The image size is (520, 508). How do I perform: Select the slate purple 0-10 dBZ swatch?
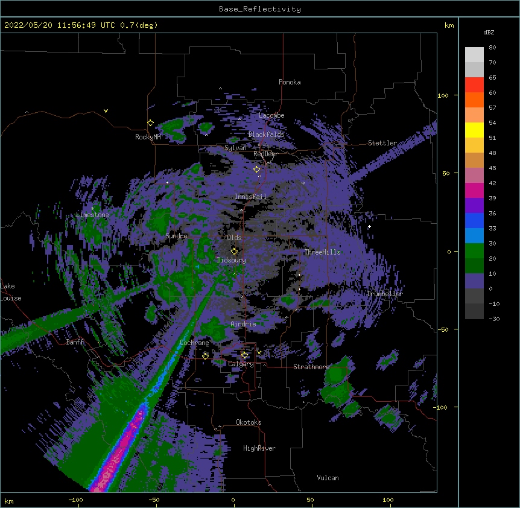point(474,281)
